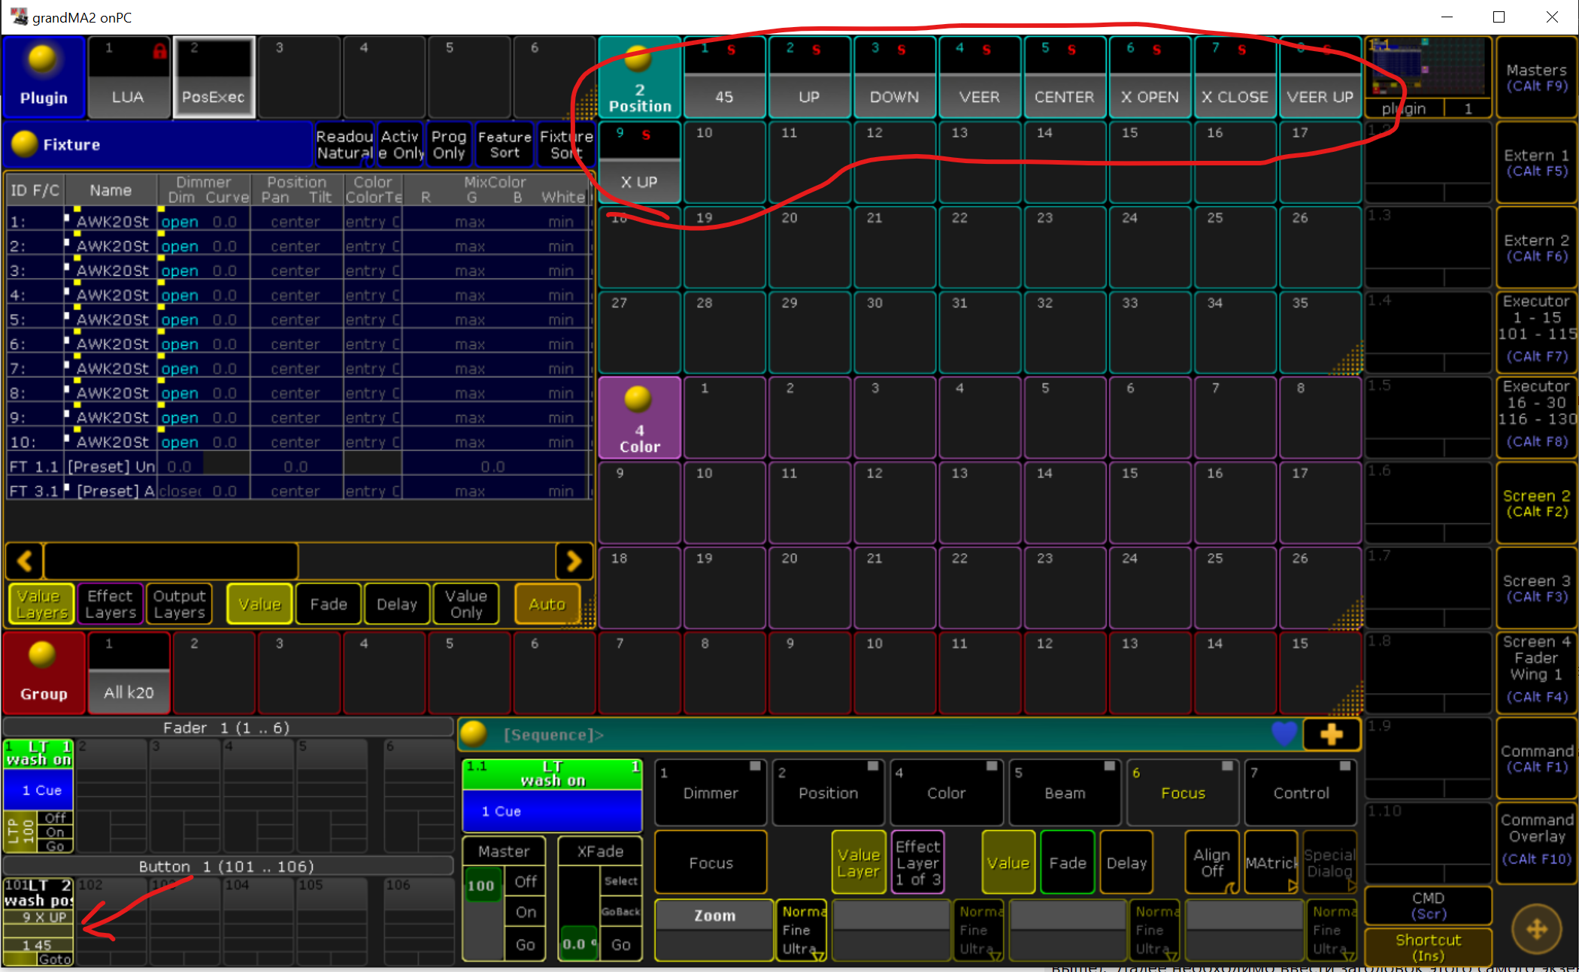Open Masters view (CAlt F9)
The width and height of the screenshot is (1579, 972).
(x=1536, y=77)
